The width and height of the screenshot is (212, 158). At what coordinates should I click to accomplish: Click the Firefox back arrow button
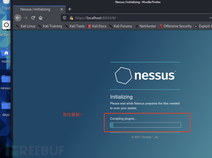(18, 18)
